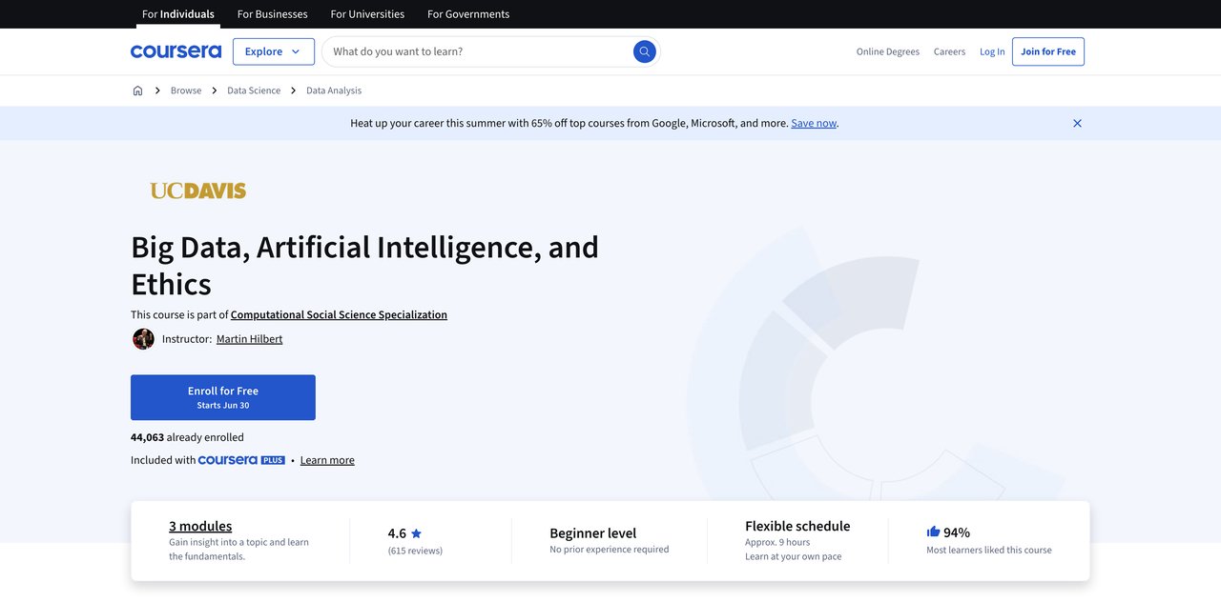Open the For Governments menu item
The width and height of the screenshot is (1221, 602).
(468, 12)
